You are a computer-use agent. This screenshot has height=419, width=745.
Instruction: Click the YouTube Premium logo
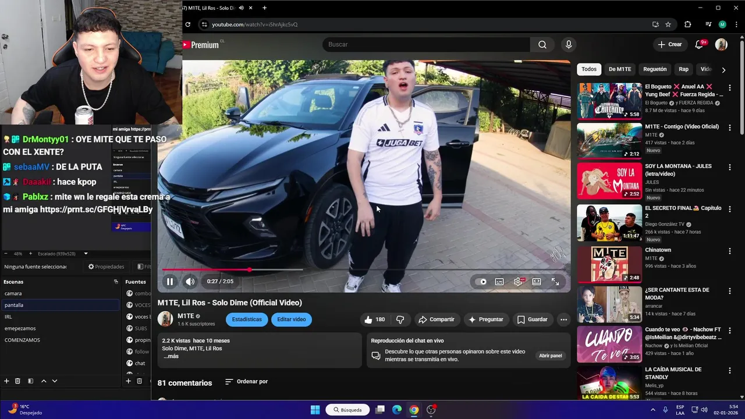(201, 45)
